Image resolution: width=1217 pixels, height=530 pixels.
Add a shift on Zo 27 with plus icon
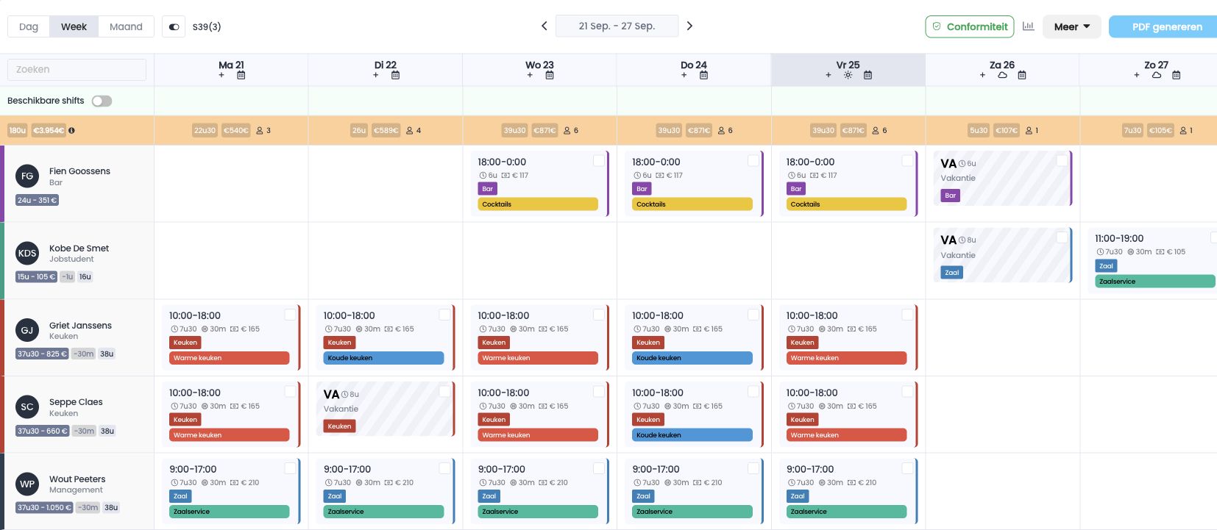(1137, 75)
